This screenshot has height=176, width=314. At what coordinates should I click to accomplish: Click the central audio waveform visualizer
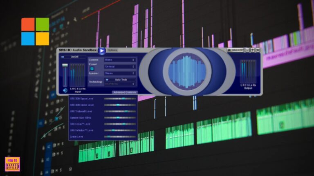[x=187, y=72]
